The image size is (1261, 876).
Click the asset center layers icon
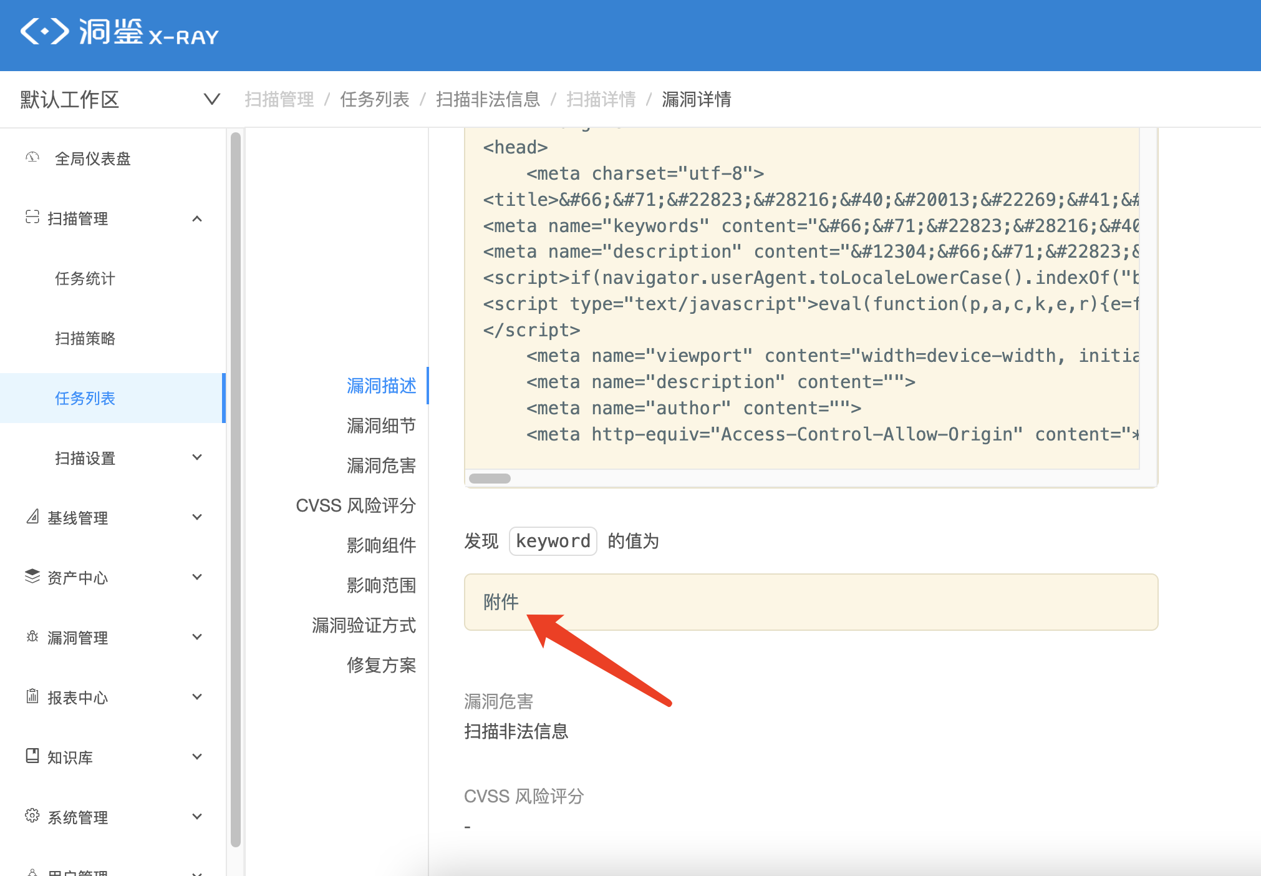point(32,577)
